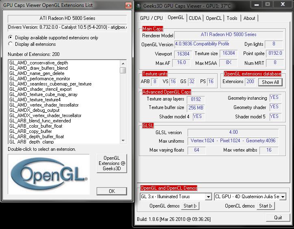Click the Drivers Version field
This screenshot has width=294, height=229.
67,27
